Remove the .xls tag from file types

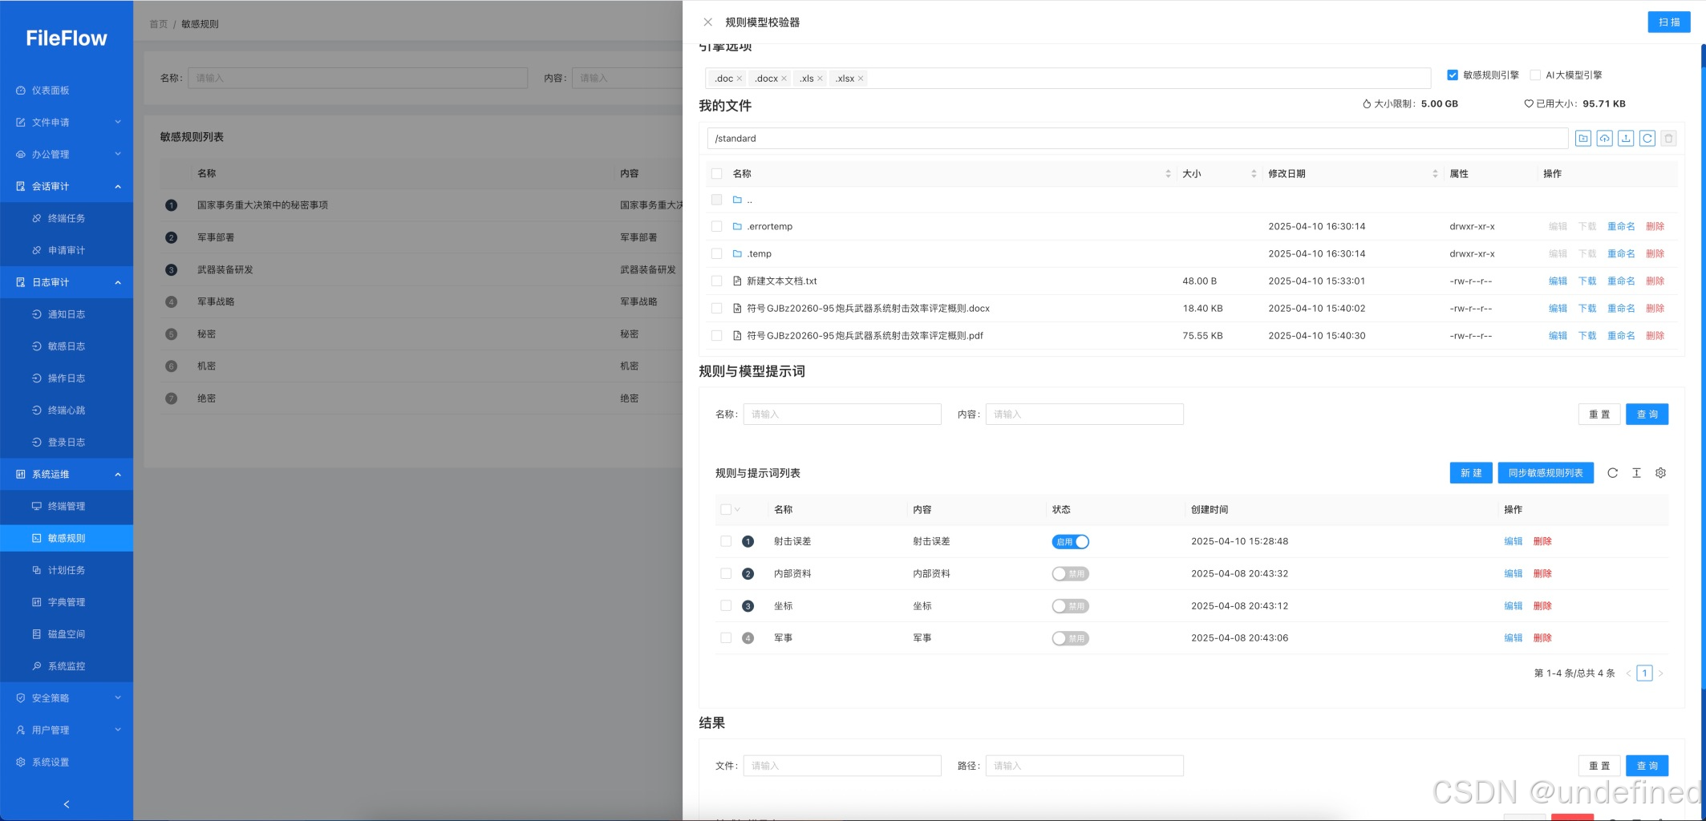pos(820,79)
